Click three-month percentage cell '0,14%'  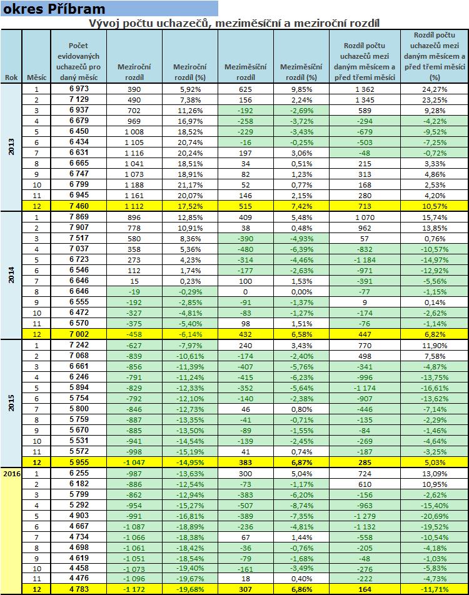coord(435,302)
